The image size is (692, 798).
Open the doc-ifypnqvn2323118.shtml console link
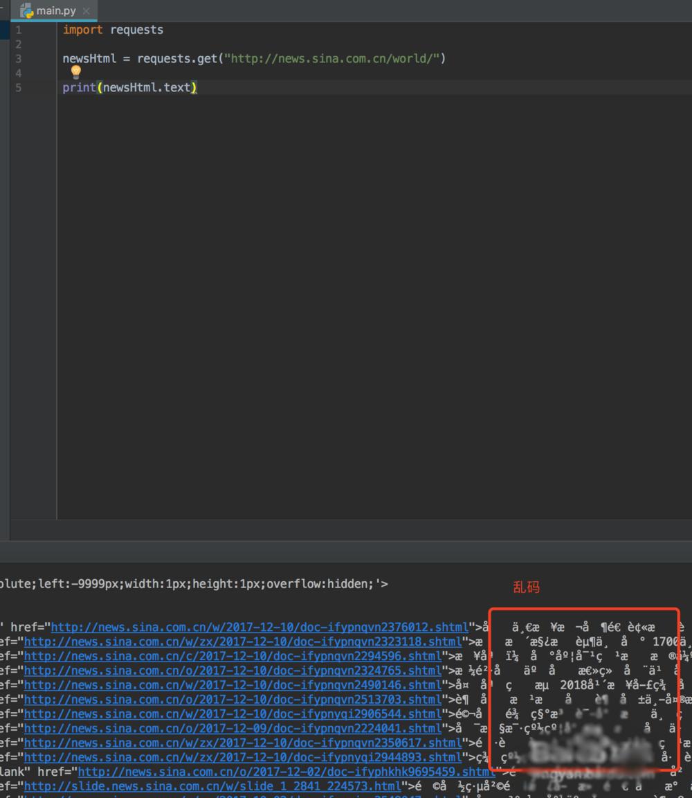pyautogui.click(x=242, y=642)
